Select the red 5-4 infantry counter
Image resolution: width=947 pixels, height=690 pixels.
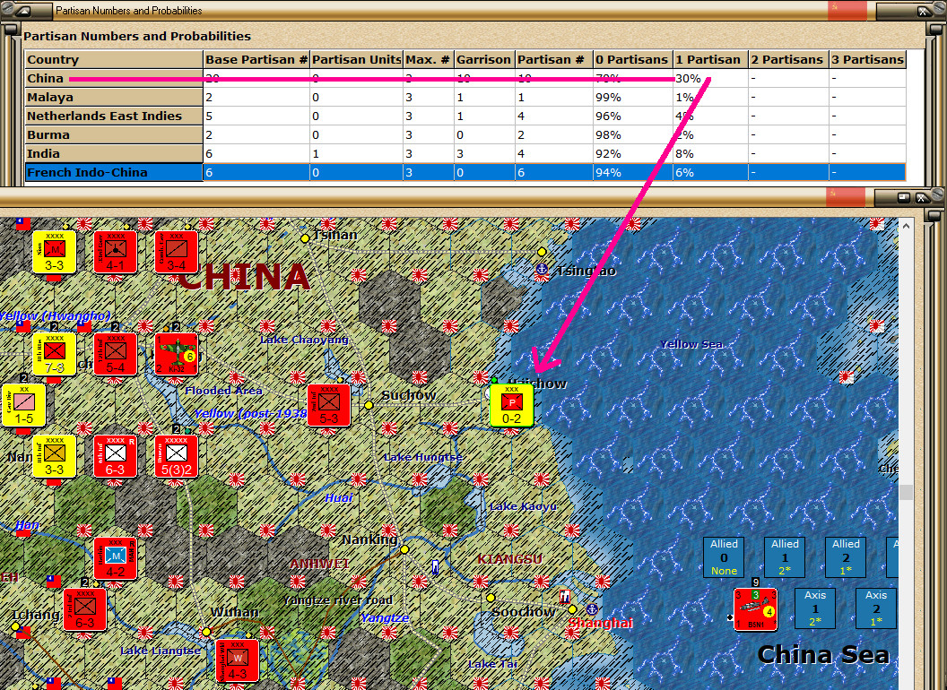tap(116, 354)
